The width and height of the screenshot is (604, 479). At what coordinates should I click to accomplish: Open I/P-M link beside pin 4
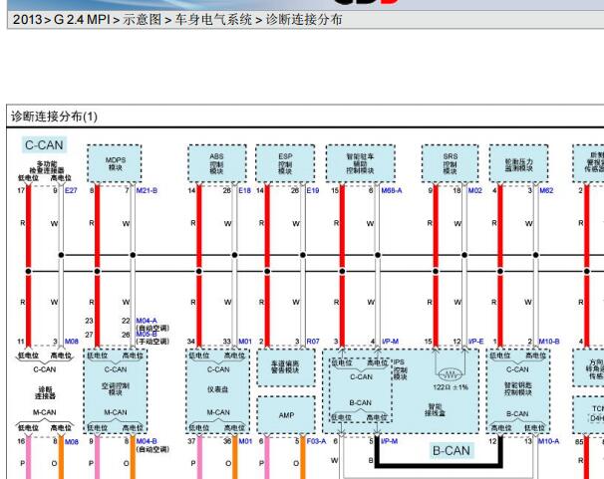tap(390, 342)
